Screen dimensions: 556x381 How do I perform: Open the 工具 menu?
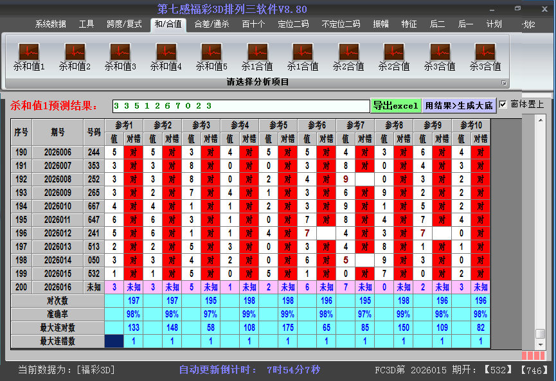[85, 24]
